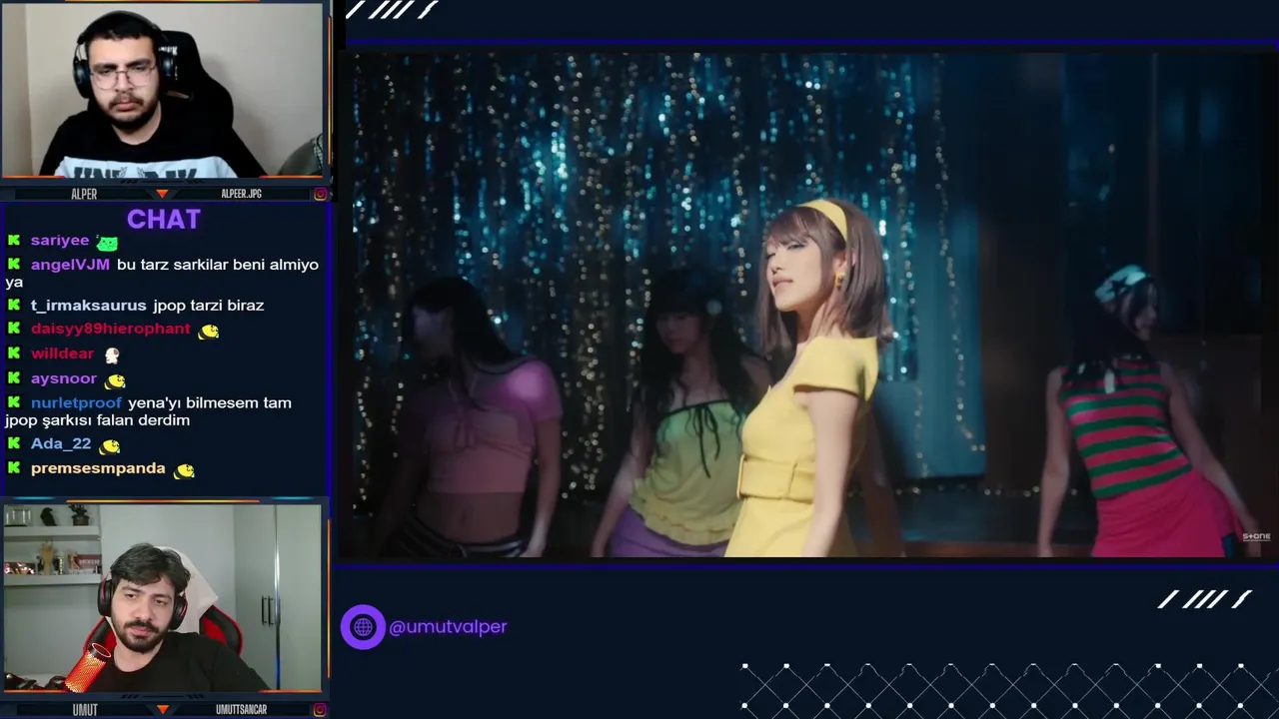Viewport: 1279px width, 719px height.
Task: Click the white dog emote after willdear
Action: coord(112,356)
